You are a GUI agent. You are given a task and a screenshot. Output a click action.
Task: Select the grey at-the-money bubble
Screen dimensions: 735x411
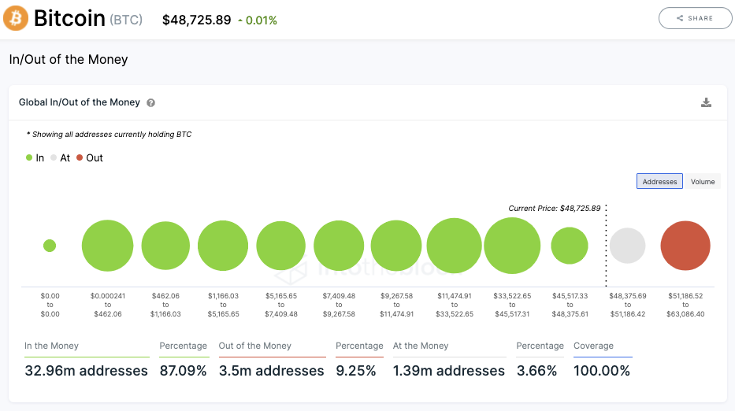[627, 246]
